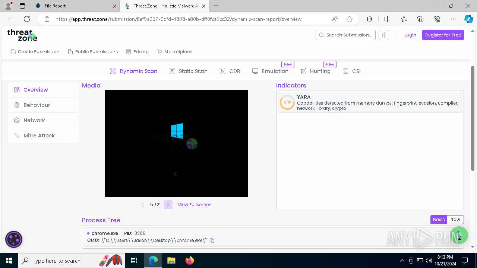Toggle dark mode moon icon
The height and width of the screenshot is (268, 477).
384,35
